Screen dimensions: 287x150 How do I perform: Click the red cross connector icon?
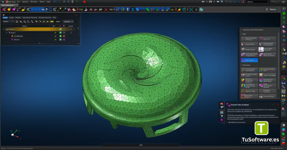[106, 10]
